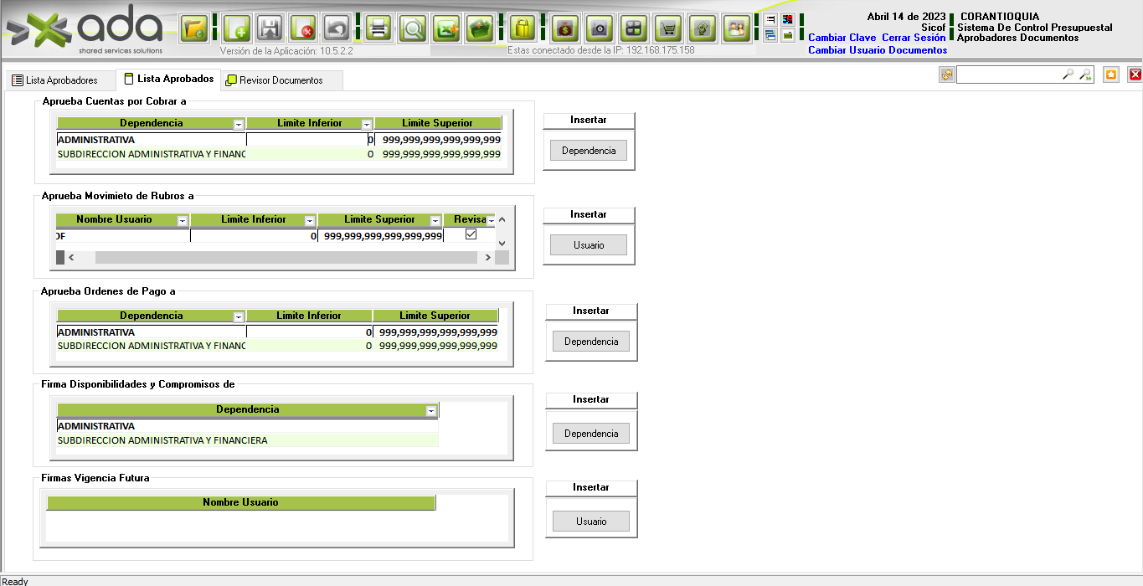This screenshot has height=586, width=1143.
Task: Open the money bag icon
Action: [x=565, y=29]
